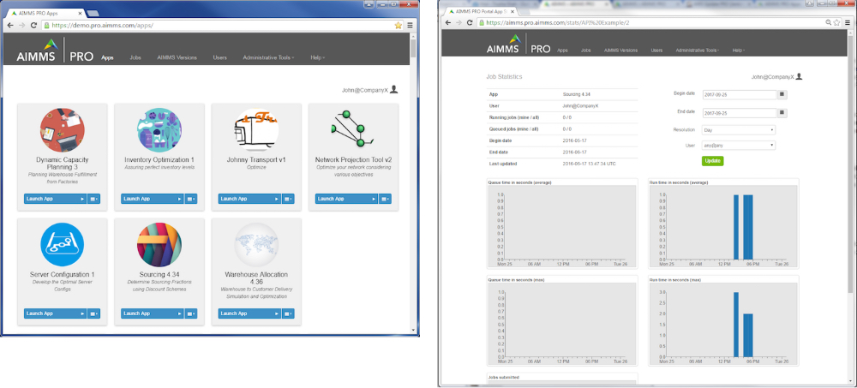Click the green Update button
857x388 pixels.
[x=713, y=161]
